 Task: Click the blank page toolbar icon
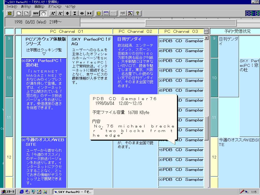coord(19,13)
